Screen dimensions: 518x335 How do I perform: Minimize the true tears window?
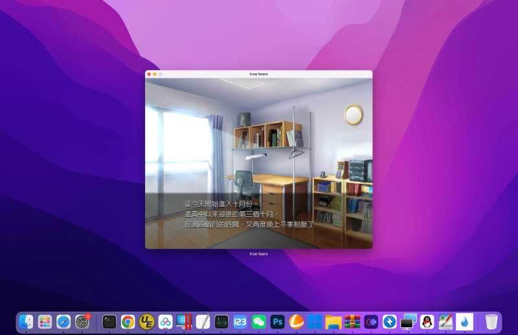[x=155, y=74]
